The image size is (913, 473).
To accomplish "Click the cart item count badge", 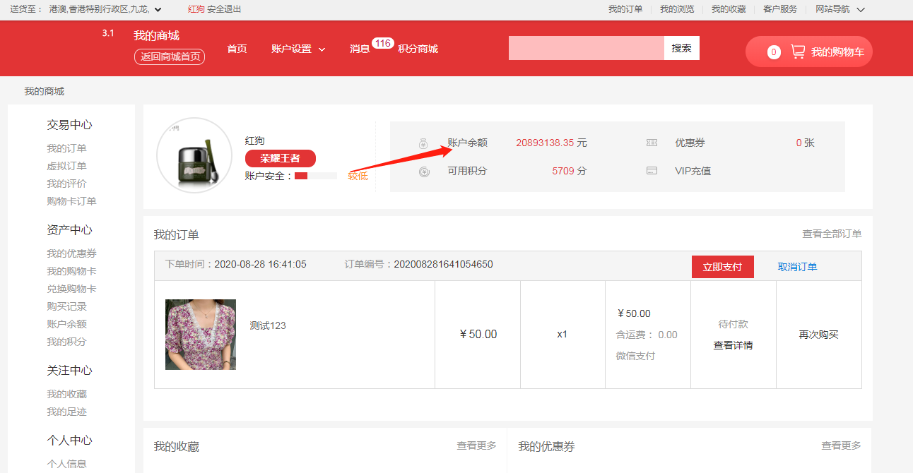I will [774, 52].
